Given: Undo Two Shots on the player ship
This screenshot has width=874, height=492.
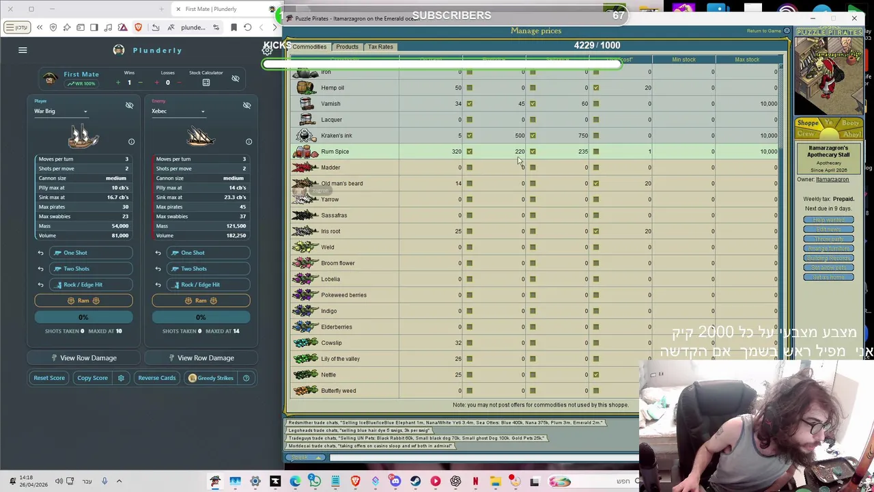Looking at the screenshot, I should 40,269.
